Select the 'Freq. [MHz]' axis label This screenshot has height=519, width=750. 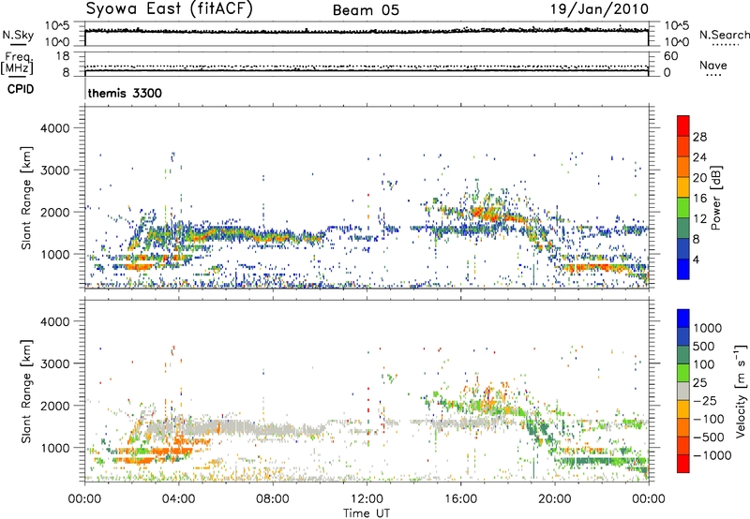pyautogui.click(x=18, y=63)
